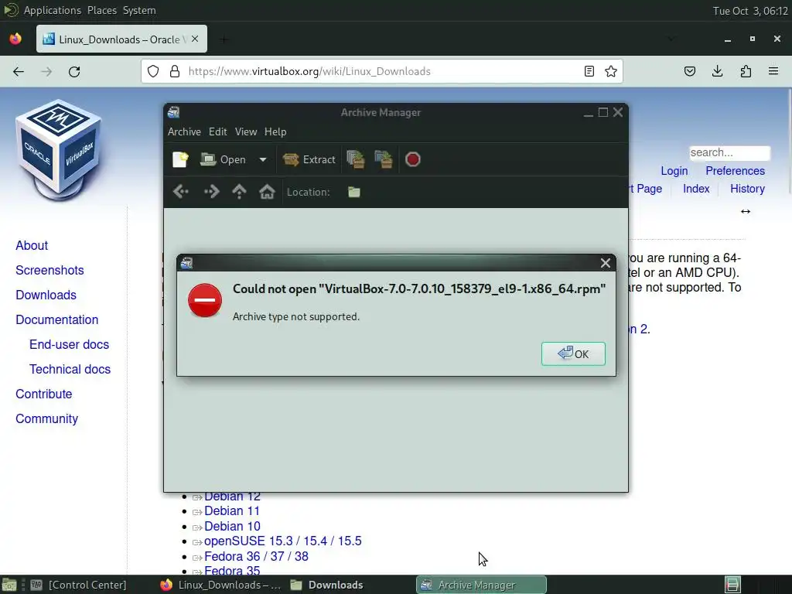Click the Login link
Image resolution: width=792 pixels, height=594 pixels.
(674, 171)
